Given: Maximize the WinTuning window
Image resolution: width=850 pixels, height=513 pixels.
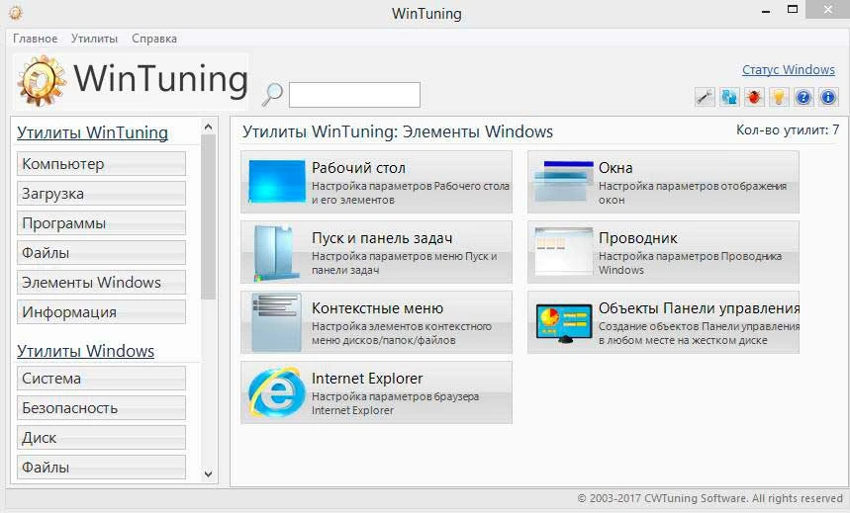Looking at the screenshot, I should coord(793,10).
